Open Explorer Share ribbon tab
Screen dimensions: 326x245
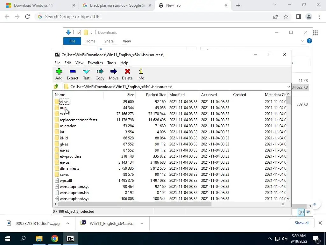[109, 41]
